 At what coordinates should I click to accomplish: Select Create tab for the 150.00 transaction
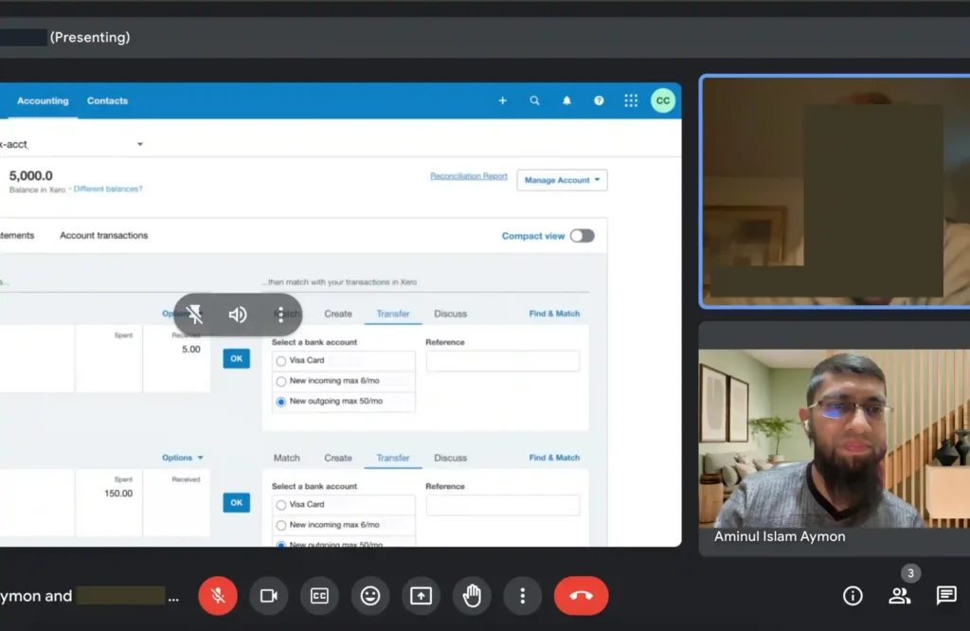[x=338, y=458]
